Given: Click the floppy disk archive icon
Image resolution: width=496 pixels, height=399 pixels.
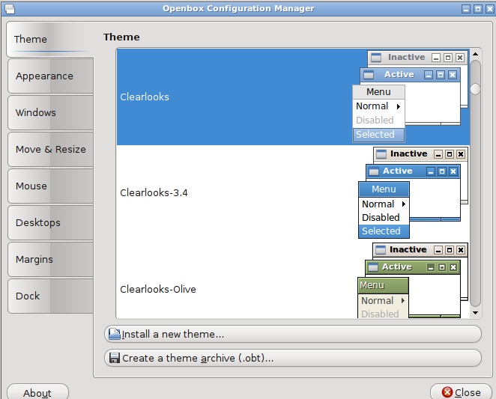Looking at the screenshot, I should 115,358.
